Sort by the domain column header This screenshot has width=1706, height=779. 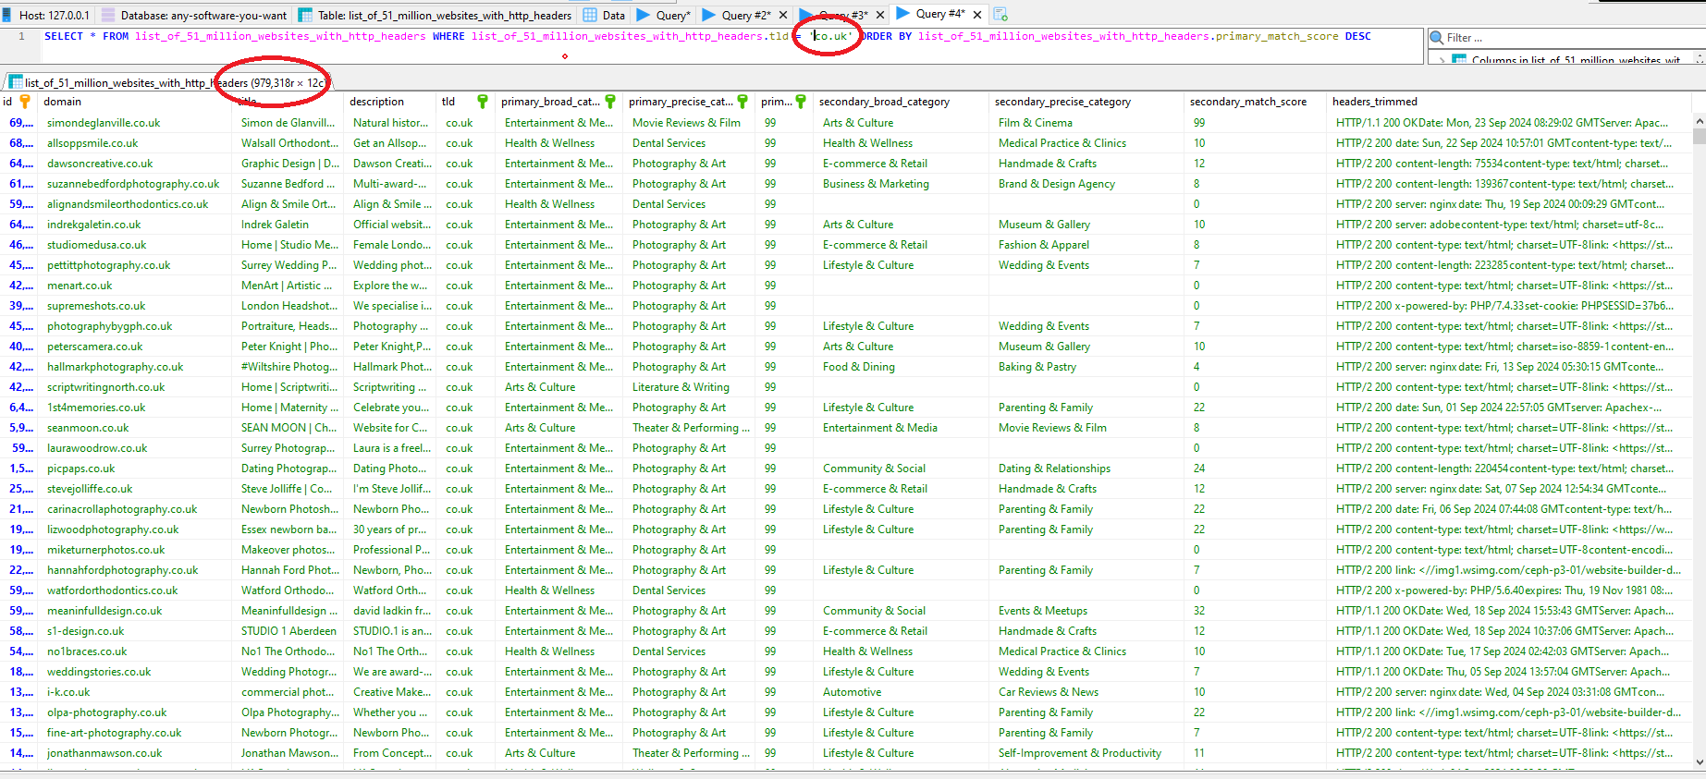pyautogui.click(x=135, y=102)
